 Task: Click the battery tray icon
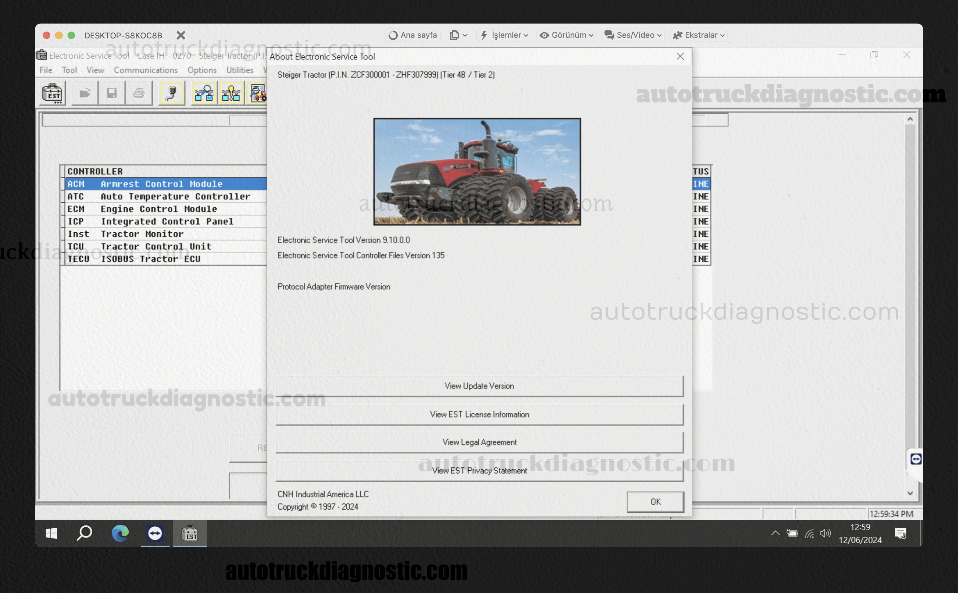(792, 533)
